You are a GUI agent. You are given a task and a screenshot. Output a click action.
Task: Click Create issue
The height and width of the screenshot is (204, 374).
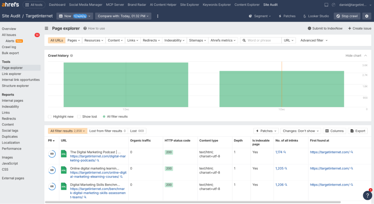coord(360,28)
